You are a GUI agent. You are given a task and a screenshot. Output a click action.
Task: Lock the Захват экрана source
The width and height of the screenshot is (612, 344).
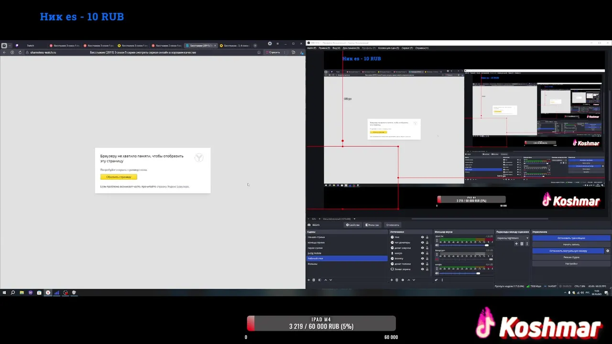(427, 269)
